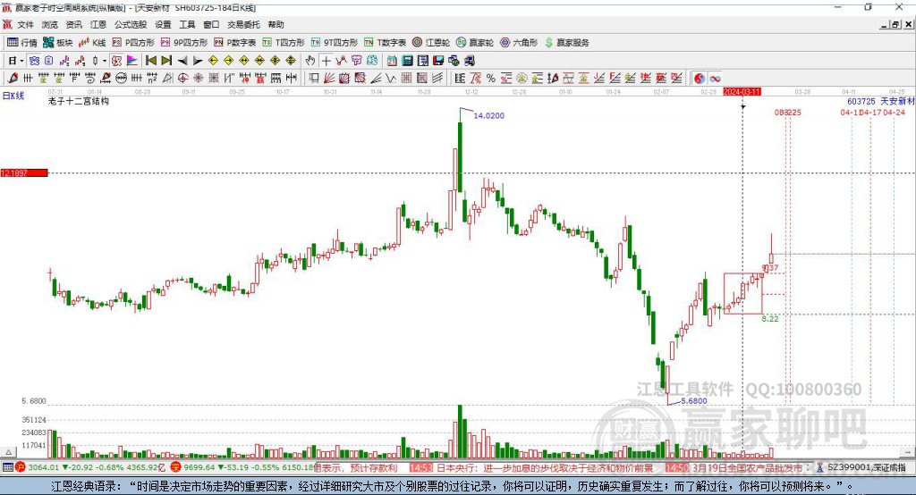Click the red price label 12.1897

(24, 172)
